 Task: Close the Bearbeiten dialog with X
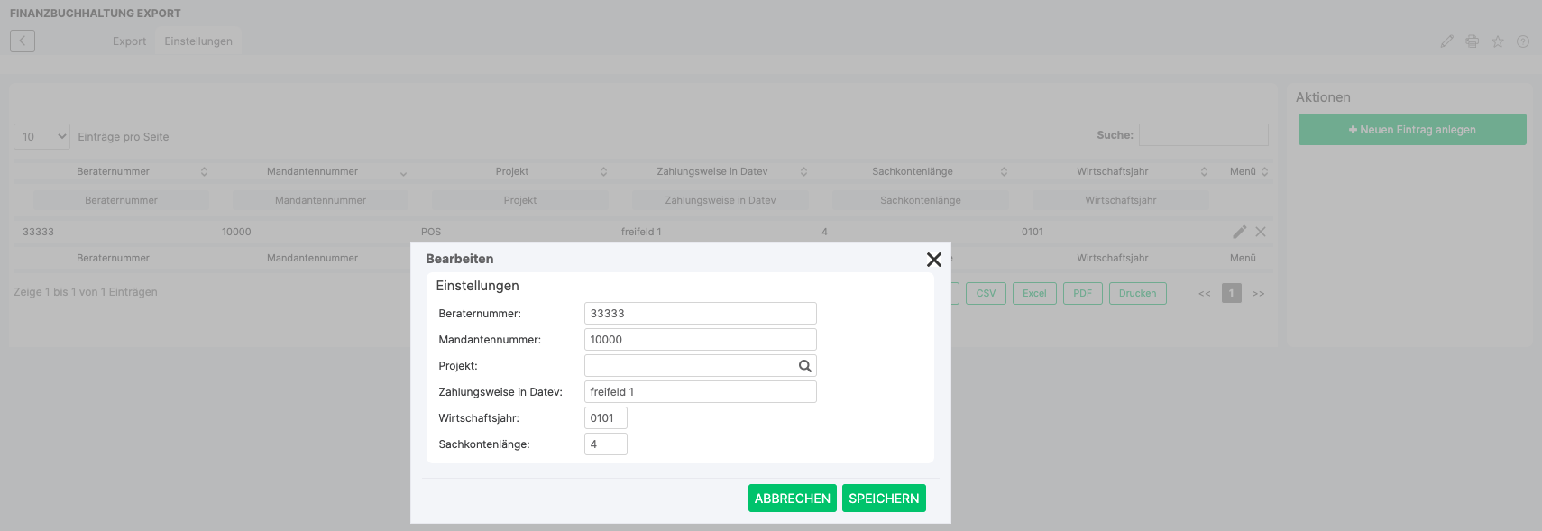pyautogui.click(x=933, y=260)
